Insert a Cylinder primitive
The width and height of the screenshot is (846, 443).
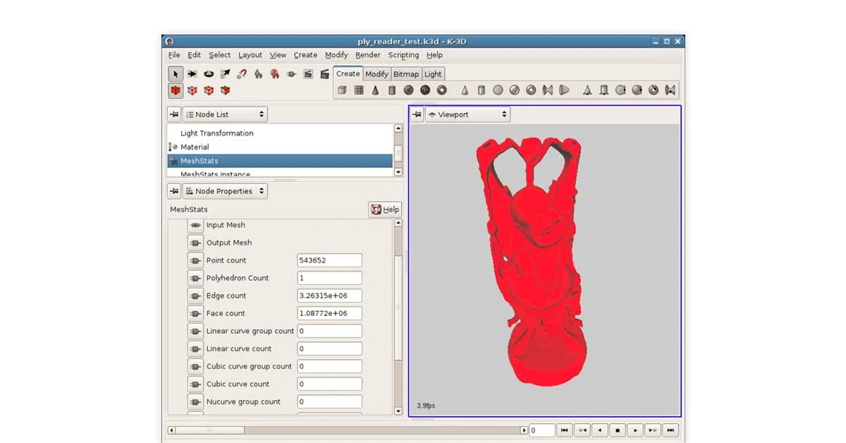coord(392,90)
